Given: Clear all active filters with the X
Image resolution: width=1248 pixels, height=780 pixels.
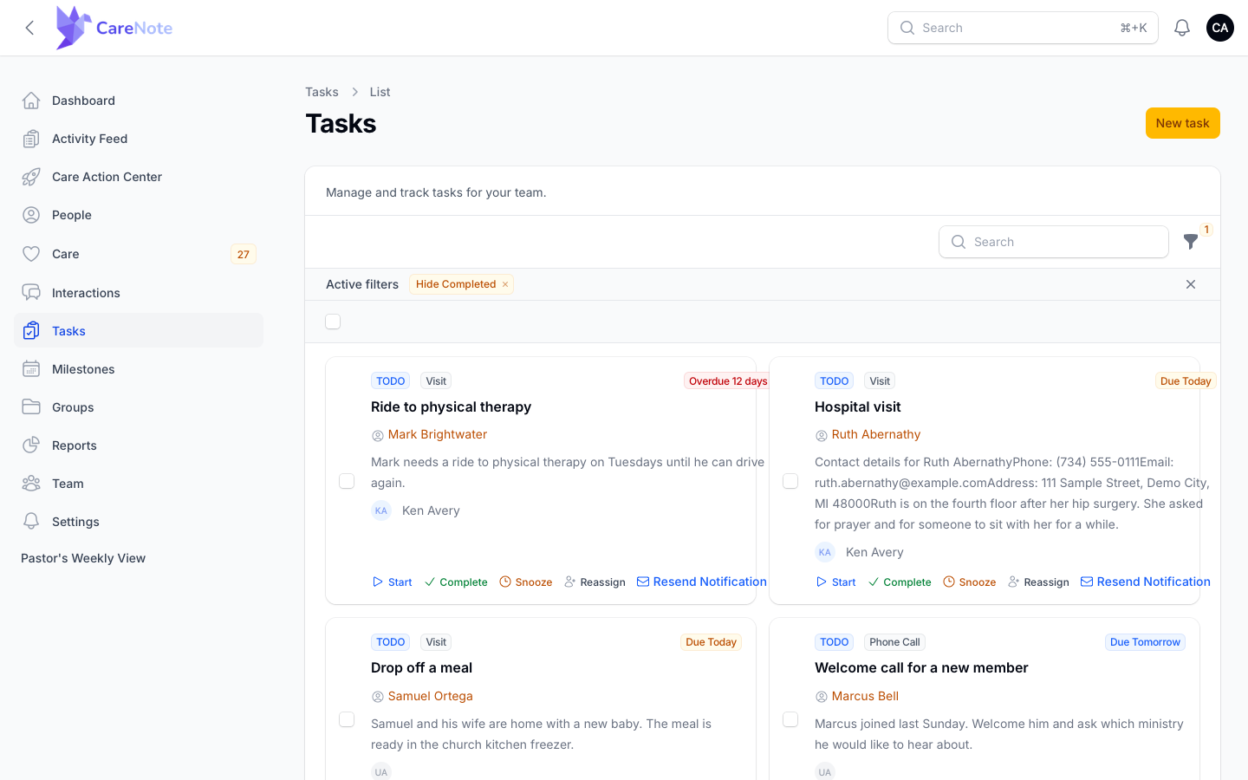Looking at the screenshot, I should click(x=1191, y=284).
